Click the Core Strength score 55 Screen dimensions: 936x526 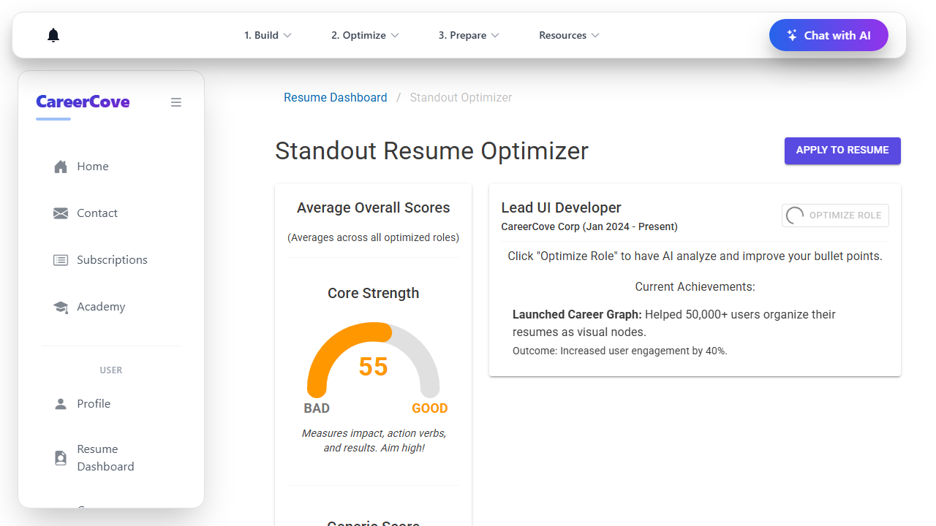(x=373, y=367)
